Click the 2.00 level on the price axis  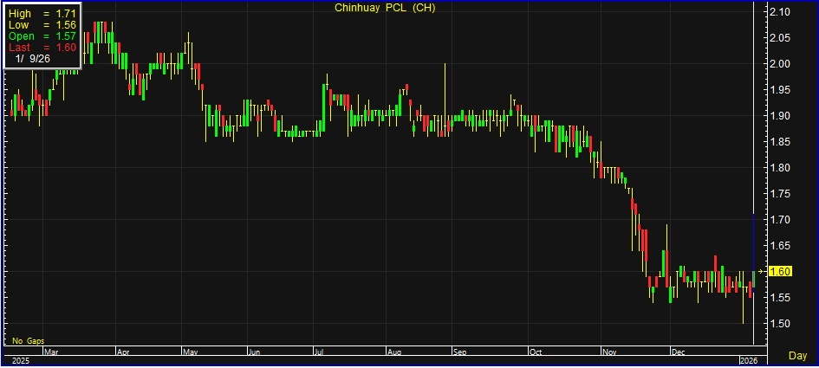(x=781, y=64)
